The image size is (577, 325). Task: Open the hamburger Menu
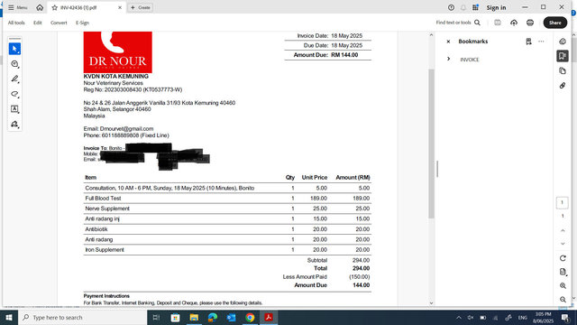click(18, 7)
